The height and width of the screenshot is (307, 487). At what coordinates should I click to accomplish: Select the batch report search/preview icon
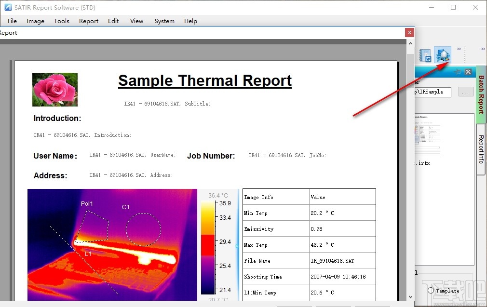tap(443, 55)
